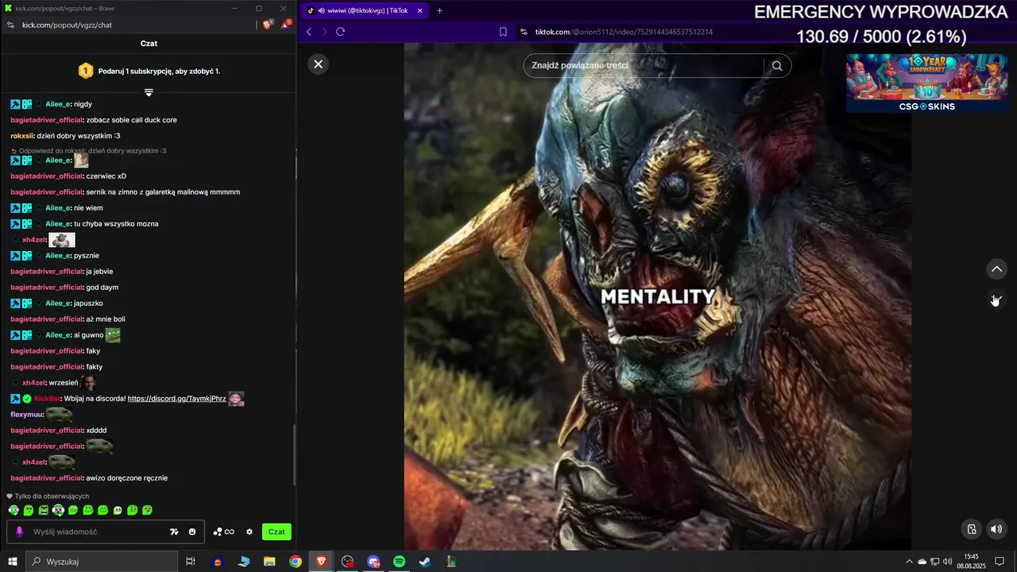Open Task View on the taskbar
Image resolution: width=1017 pixels, height=572 pixels.
(x=191, y=562)
